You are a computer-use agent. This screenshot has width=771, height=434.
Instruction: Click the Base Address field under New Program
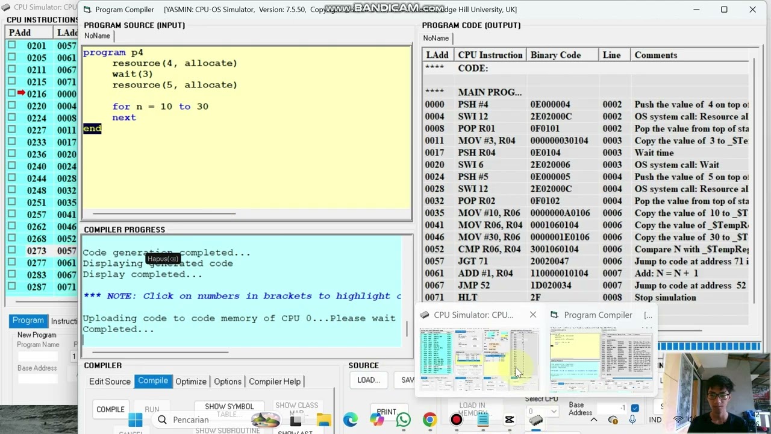(x=38, y=379)
